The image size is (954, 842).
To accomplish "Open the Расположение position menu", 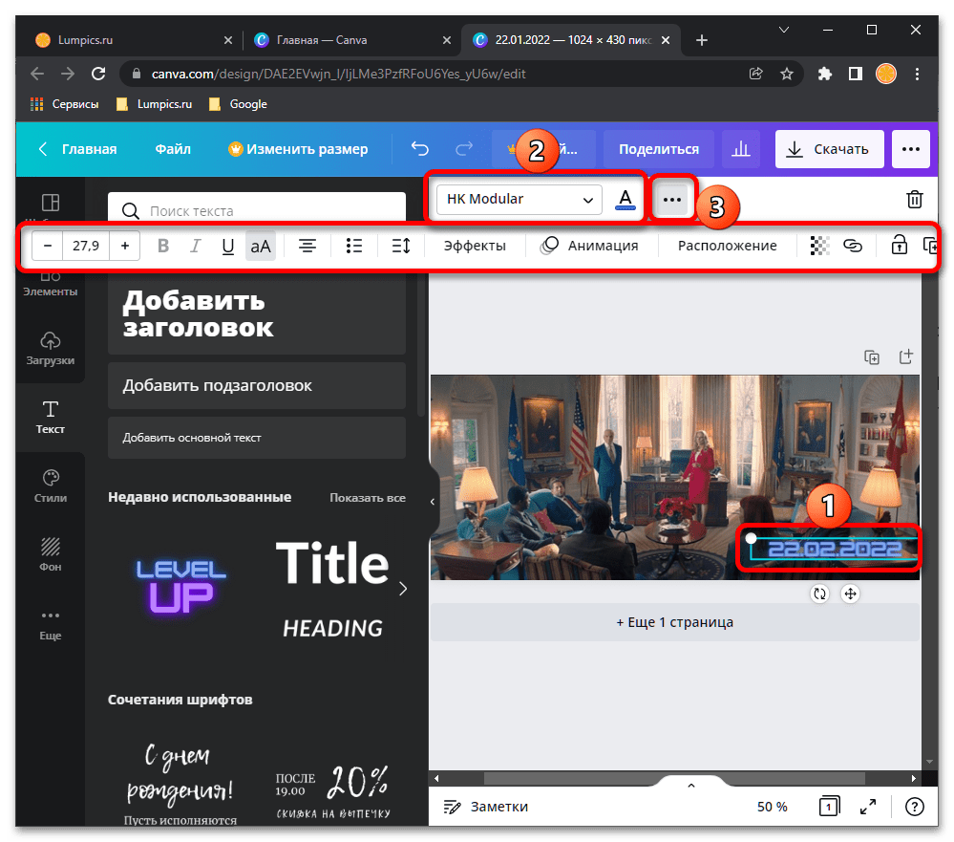I will tap(727, 246).
